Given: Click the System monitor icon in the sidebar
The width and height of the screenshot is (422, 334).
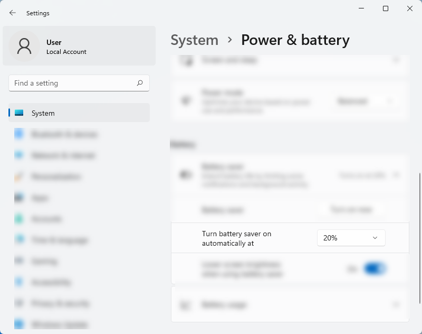Looking at the screenshot, I should click(19, 113).
